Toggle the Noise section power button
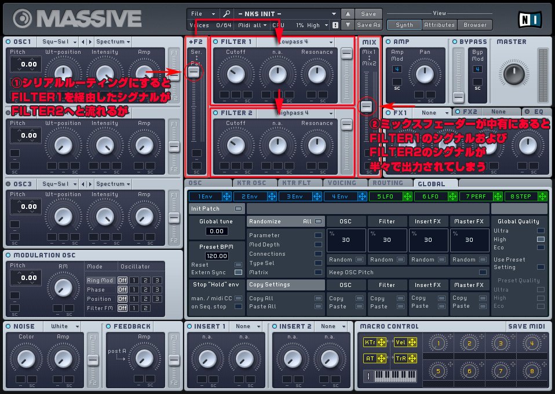Viewport: 555px width, 394px height. click(x=8, y=326)
